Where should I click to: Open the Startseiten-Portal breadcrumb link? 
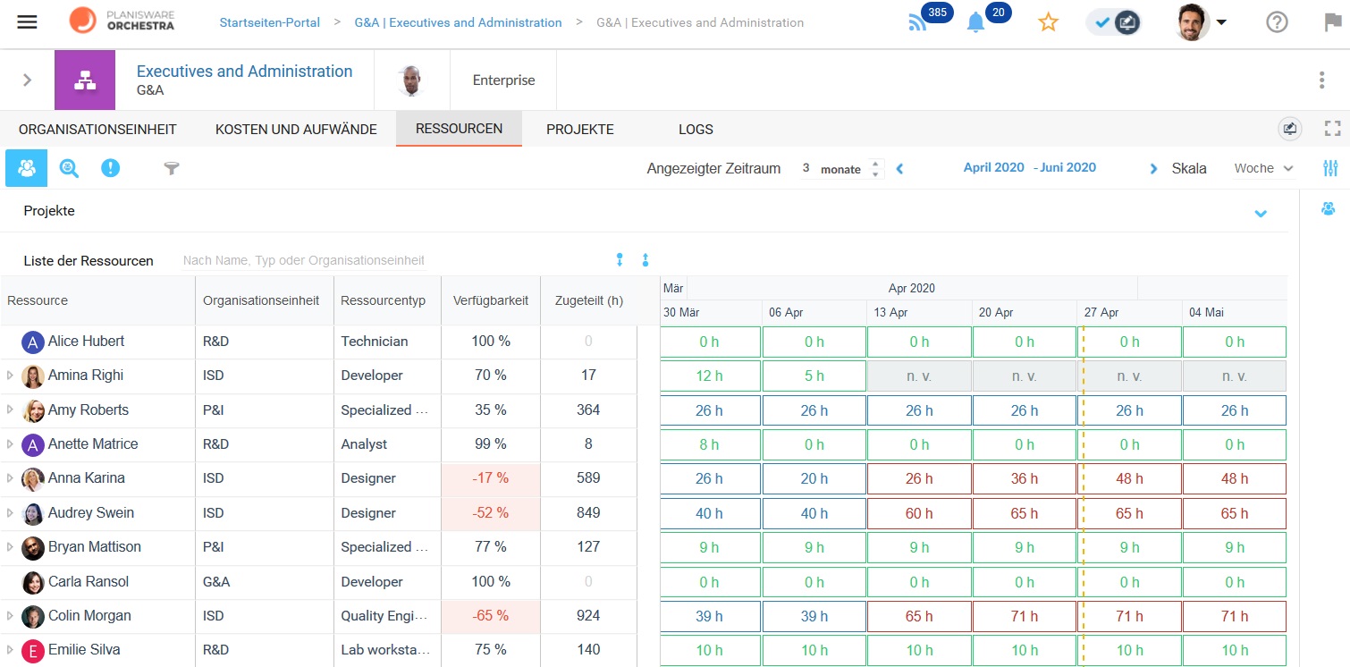pos(269,22)
